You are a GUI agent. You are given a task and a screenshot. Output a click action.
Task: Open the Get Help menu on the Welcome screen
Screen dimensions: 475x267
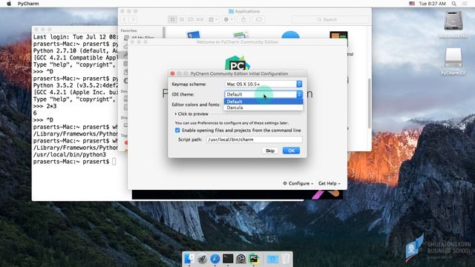[329, 183]
